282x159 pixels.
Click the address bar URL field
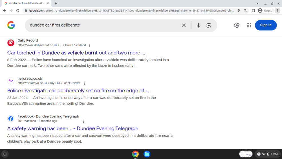(x=131, y=11)
